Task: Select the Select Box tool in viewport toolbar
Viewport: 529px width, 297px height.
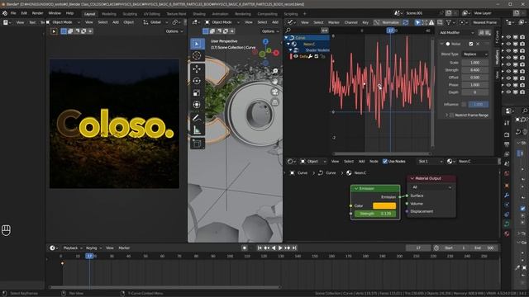Action: pos(197,44)
